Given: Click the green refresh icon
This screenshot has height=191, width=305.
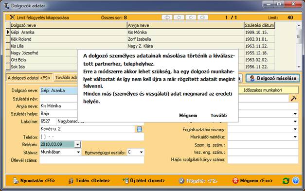Looking at the screenshot, I should tap(286, 181).
